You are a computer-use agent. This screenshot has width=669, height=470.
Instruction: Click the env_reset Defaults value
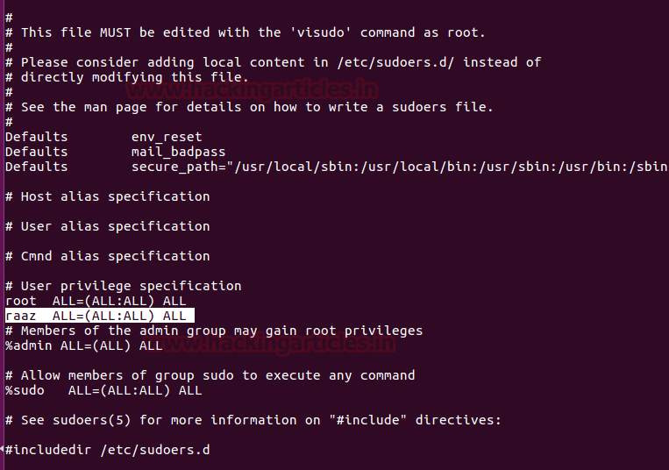tap(167, 137)
